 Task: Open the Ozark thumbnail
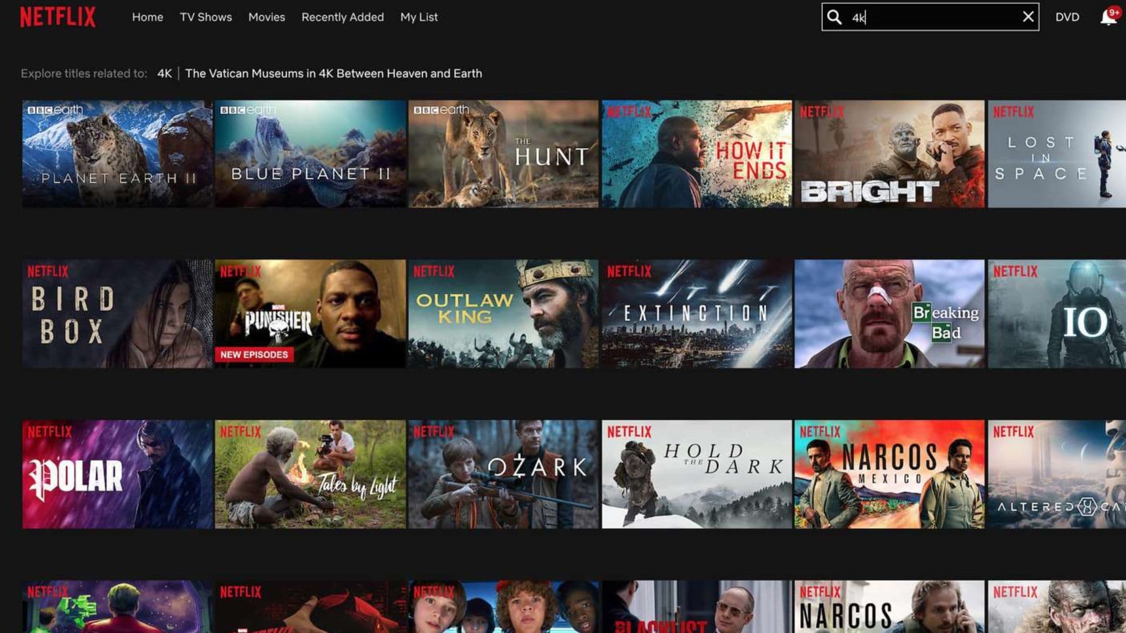point(503,474)
